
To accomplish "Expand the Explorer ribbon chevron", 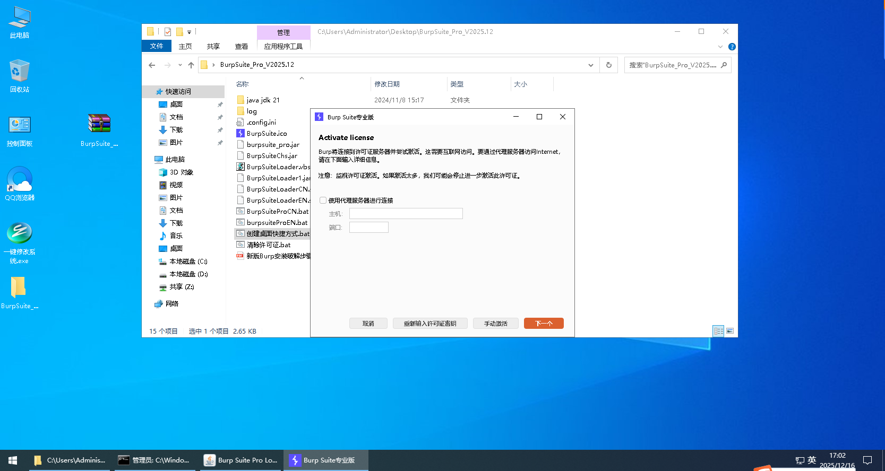I will coord(720,47).
